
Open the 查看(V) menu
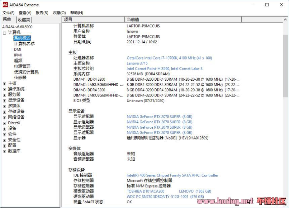[x=25, y=13]
